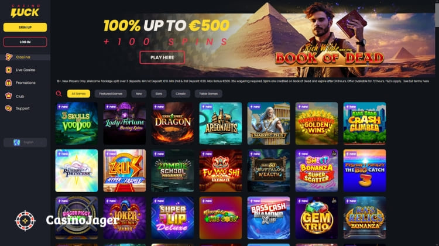Image resolution: width=439 pixels, height=246 pixels.
Task: Click the Casino seven icon in sidebar
Action: pos(9,57)
